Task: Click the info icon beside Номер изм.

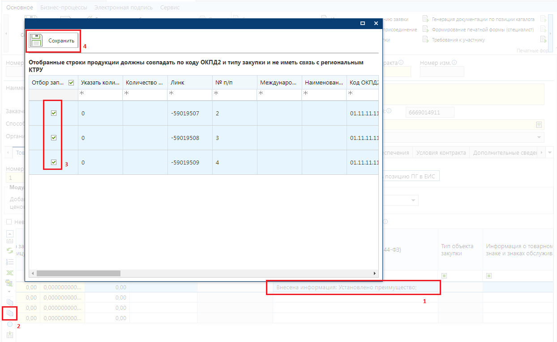Action: point(454,63)
